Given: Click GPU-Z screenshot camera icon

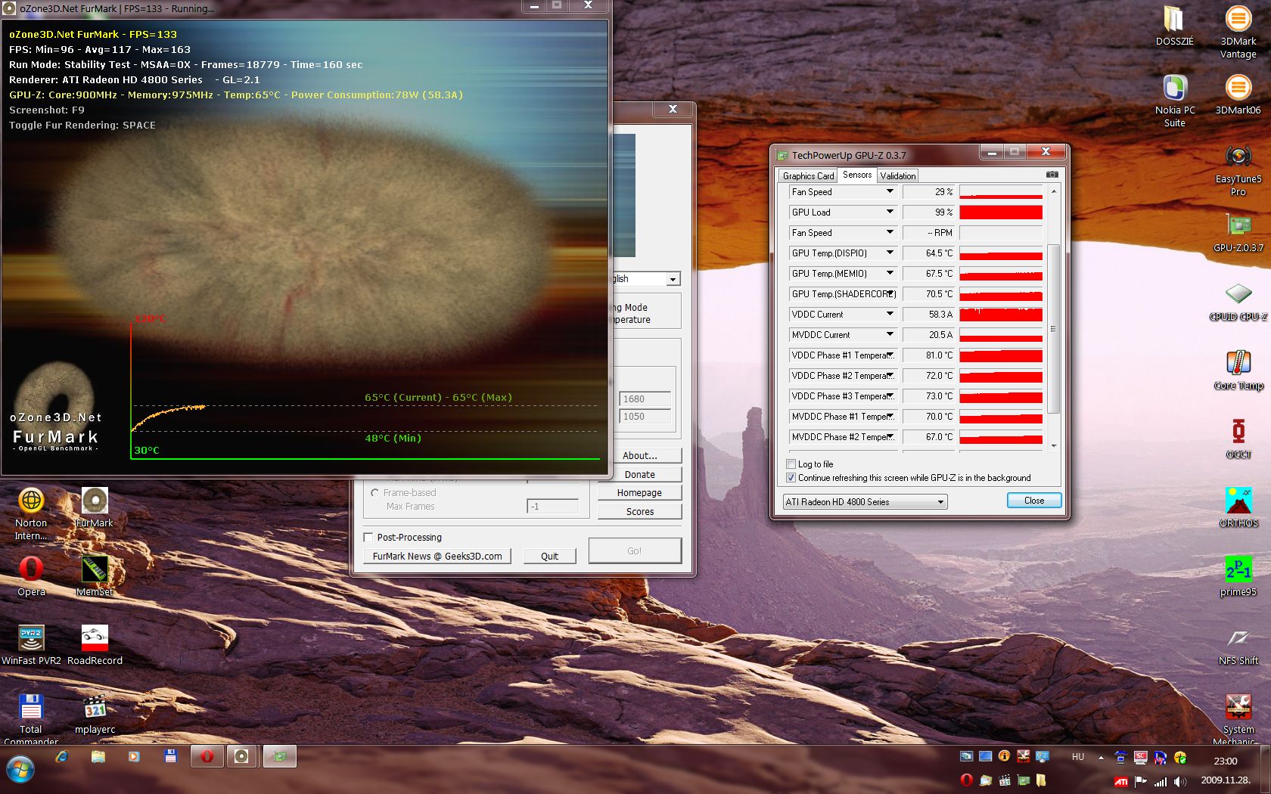Looking at the screenshot, I should pyautogui.click(x=1052, y=175).
